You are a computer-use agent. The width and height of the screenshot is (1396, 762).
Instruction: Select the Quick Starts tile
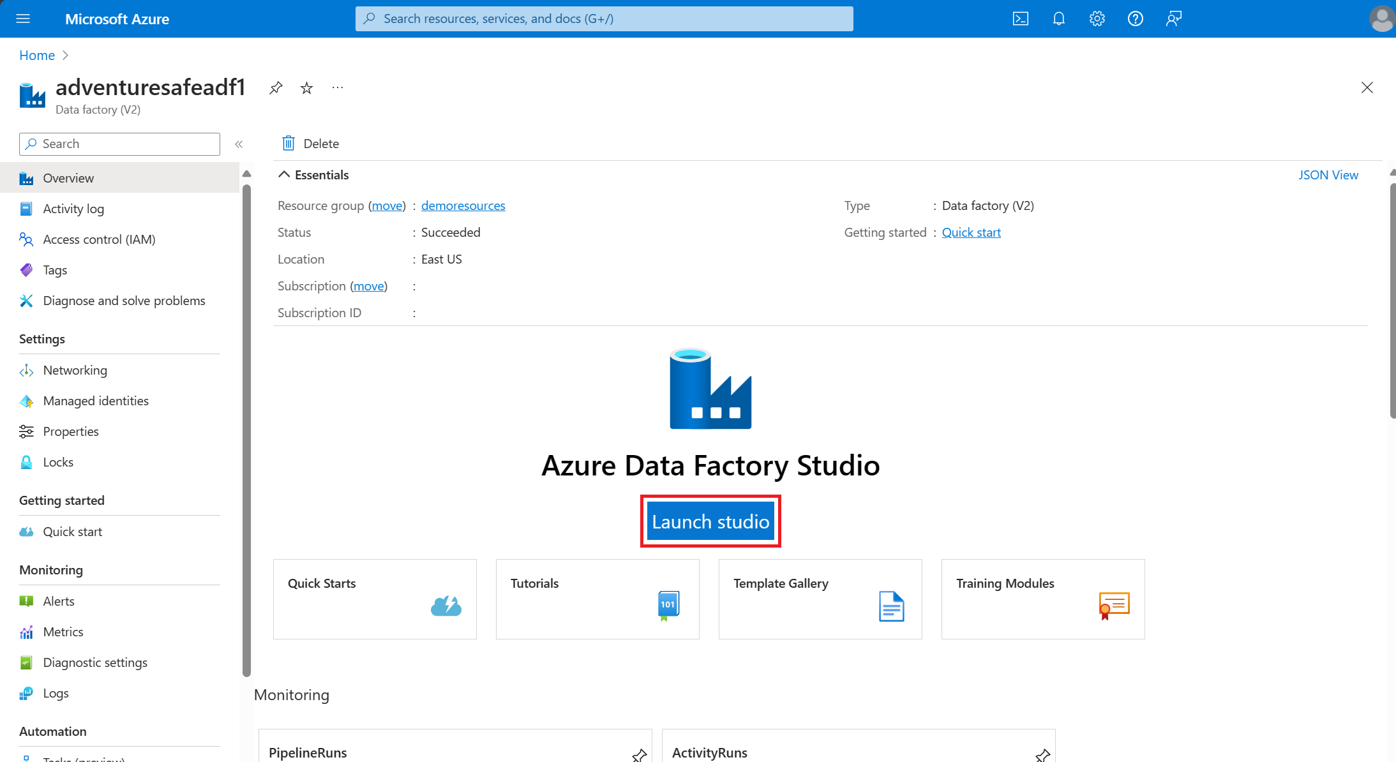[375, 599]
